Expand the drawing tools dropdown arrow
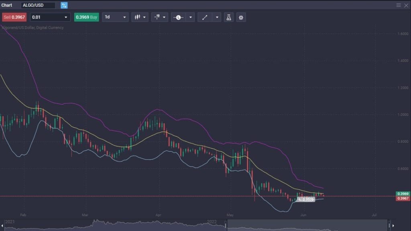Image resolution: width=411 pixels, height=231 pixels. tap(217, 18)
